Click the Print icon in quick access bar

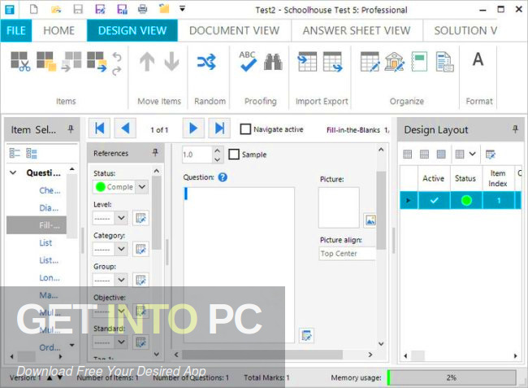(x=142, y=9)
